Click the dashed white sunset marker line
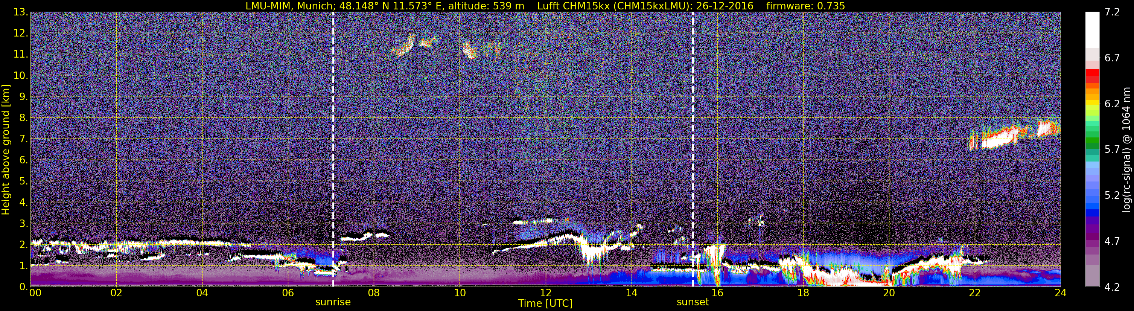 pos(693,149)
